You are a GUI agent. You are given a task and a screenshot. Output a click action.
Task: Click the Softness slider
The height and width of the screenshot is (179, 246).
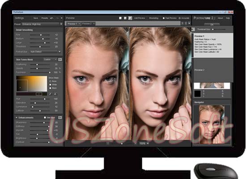coord(40,126)
